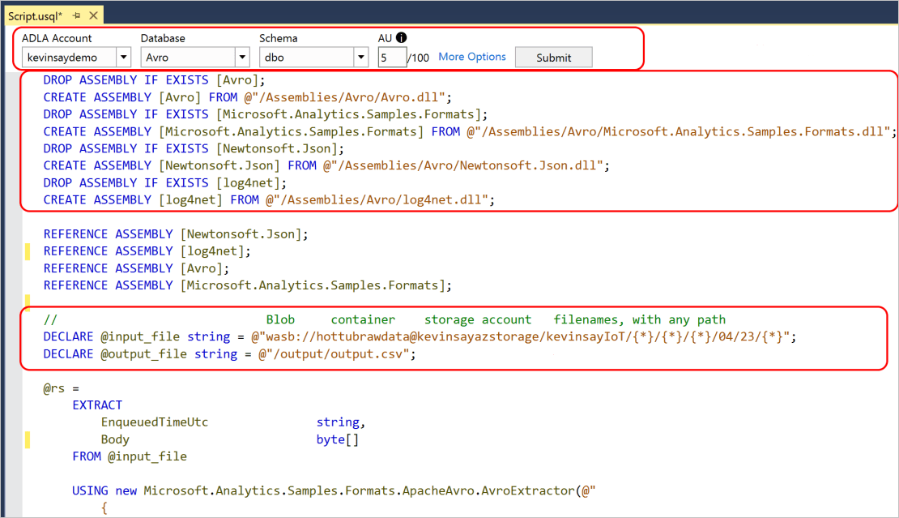Image resolution: width=899 pixels, height=518 pixels.
Task: Click the EXTRACT keyword
Action: coord(97,405)
